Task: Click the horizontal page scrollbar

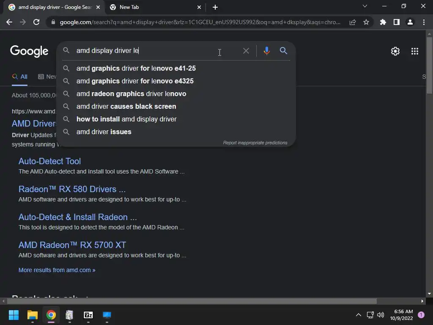Action: click(192, 301)
